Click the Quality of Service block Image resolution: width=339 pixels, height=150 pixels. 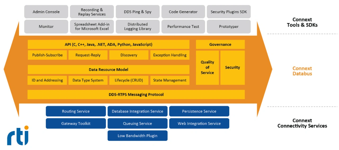207,67
